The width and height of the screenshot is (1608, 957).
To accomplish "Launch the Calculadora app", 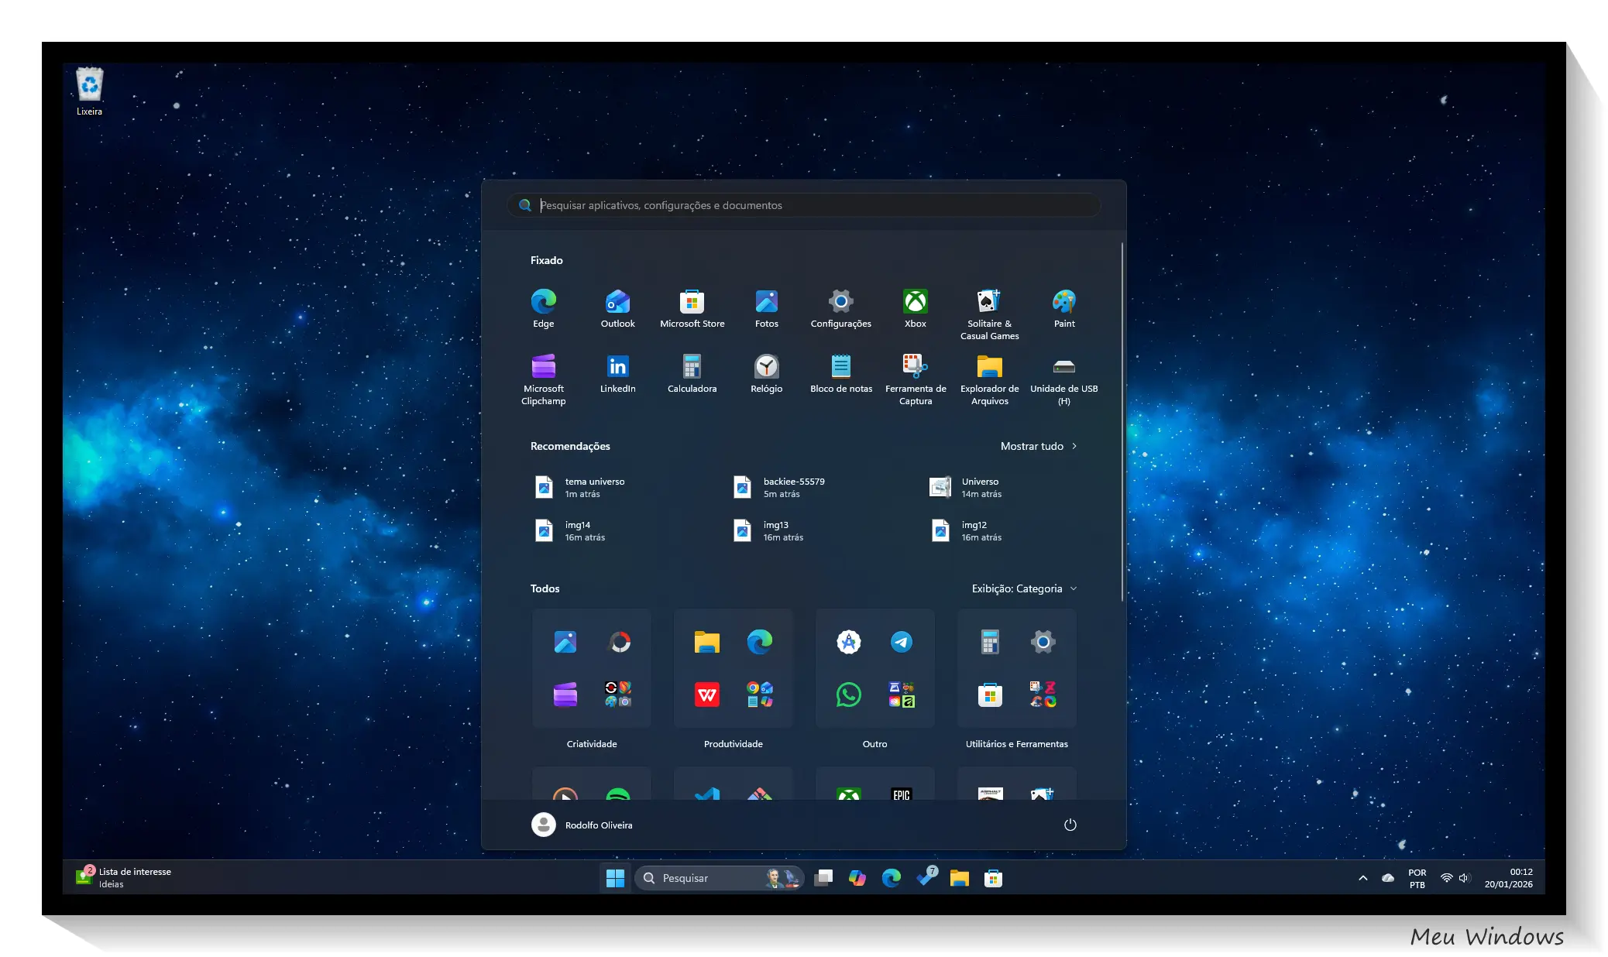I will click(x=692, y=367).
